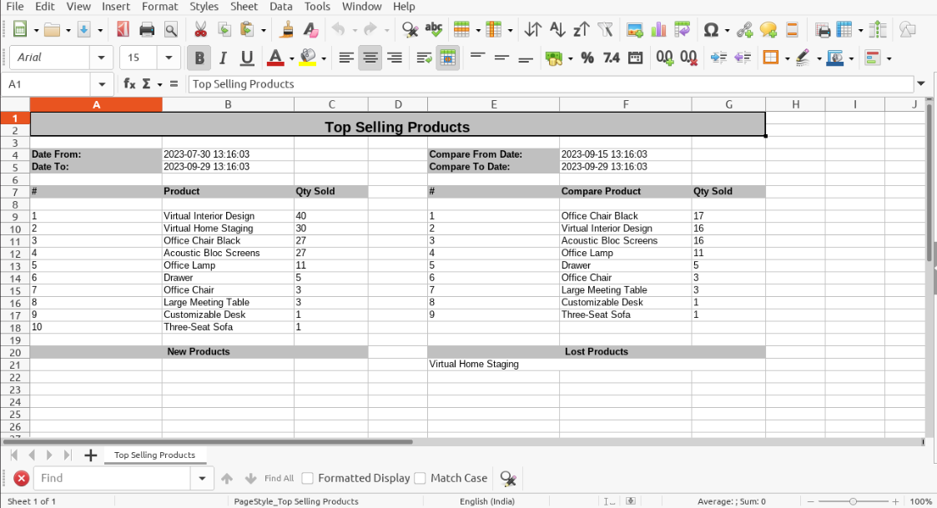This screenshot has height=508, width=937.
Task: Click the Find All button
Action: (x=279, y=478)
